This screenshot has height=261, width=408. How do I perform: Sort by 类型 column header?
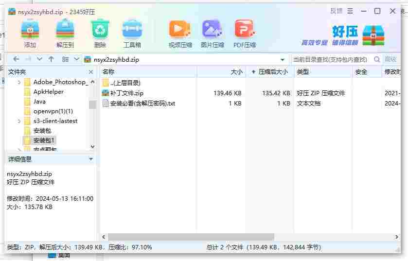(x=323, y=72)
